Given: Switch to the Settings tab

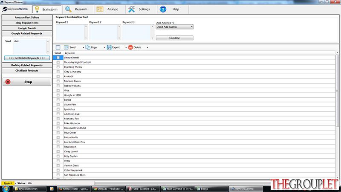Looking at the screenshot, I should tap(141, 9).
